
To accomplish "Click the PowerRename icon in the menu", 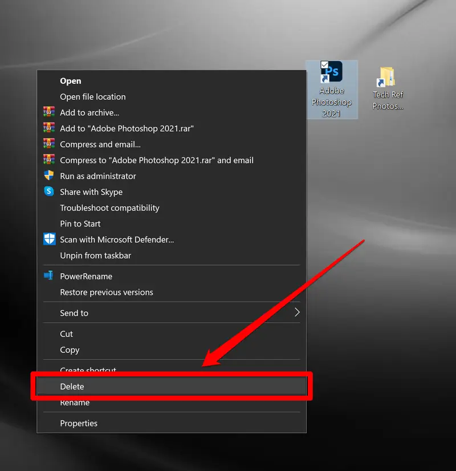I will (49, 276).
